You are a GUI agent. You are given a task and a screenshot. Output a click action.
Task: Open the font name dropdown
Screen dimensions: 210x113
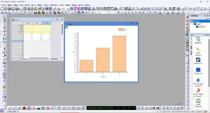107,12
